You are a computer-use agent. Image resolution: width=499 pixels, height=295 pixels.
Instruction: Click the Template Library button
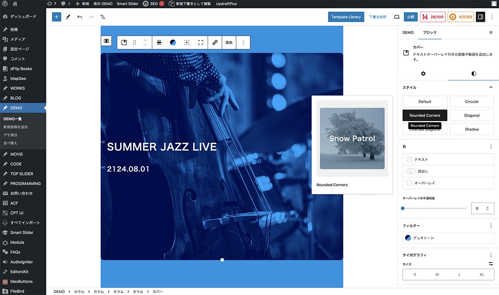[x=346, y=17]
